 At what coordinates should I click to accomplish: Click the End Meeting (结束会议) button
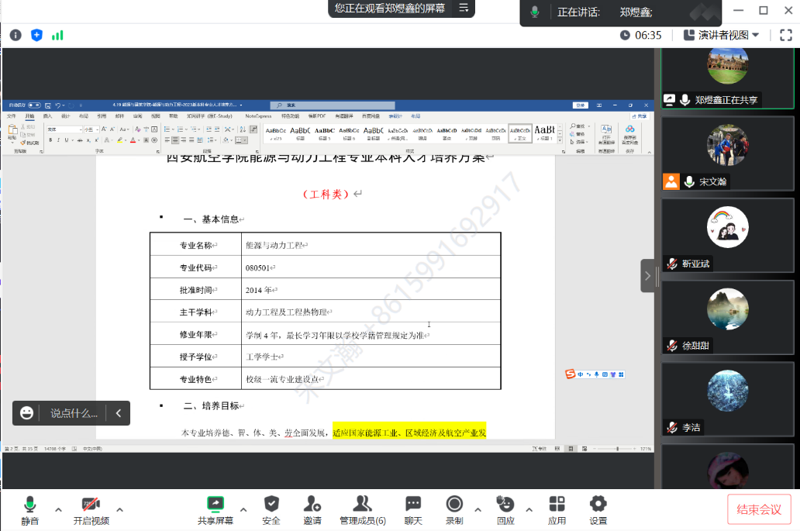(x=759, y=509)
